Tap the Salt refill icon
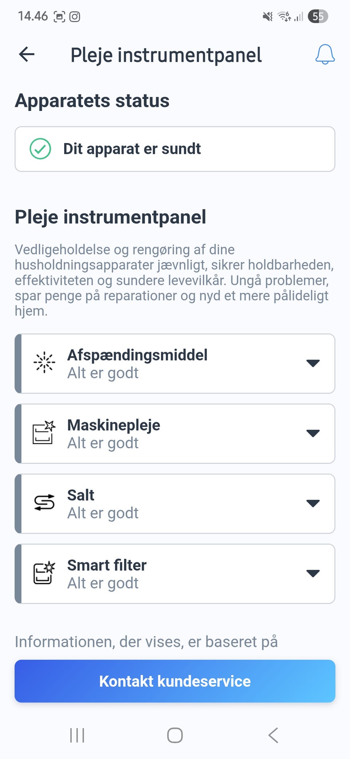Image resolution: width=350 pixels, height=759 pixels. click(x=44, y=503)
